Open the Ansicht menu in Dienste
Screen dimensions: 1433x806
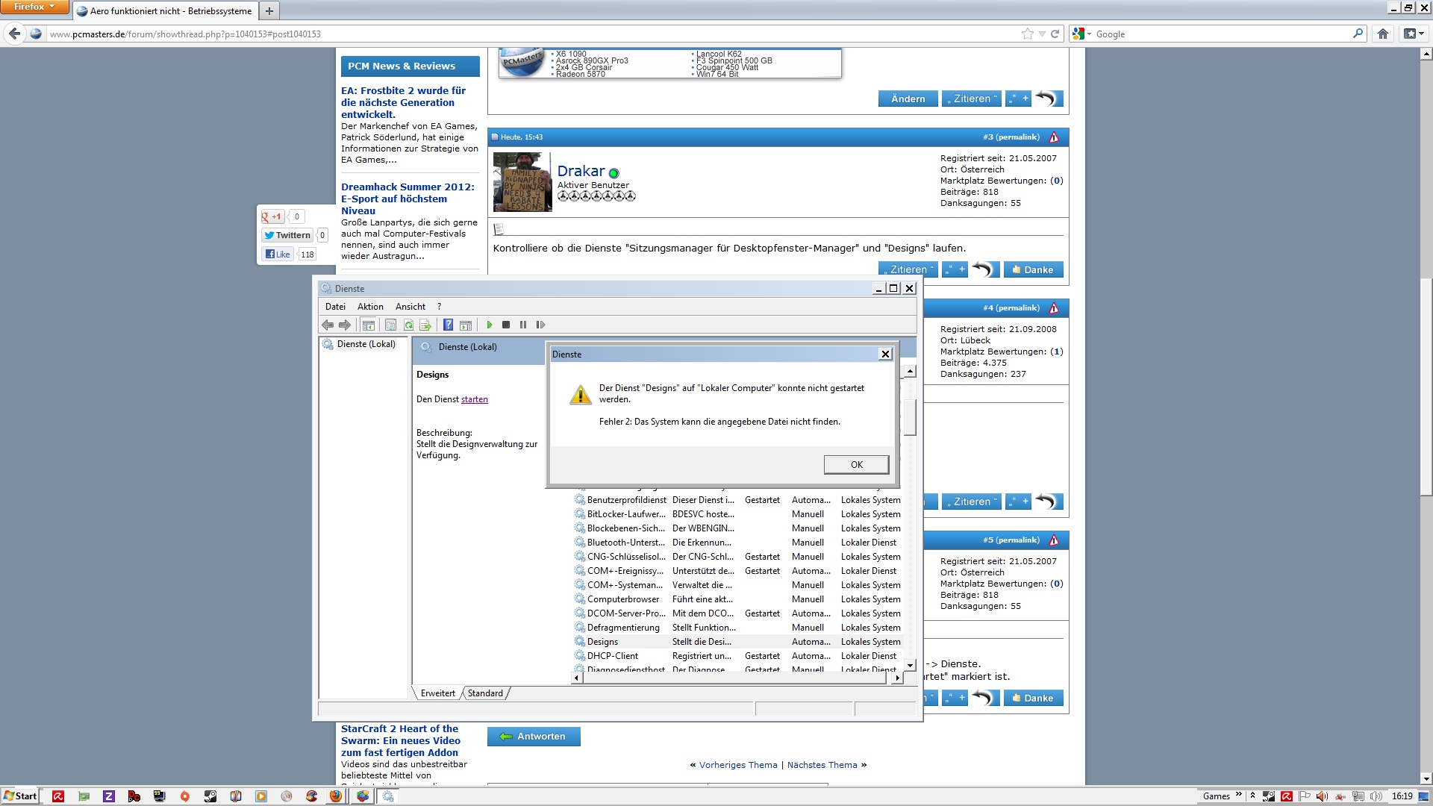(410, 307)
